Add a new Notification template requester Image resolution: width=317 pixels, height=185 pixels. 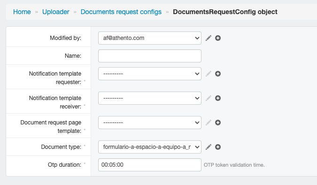pyautogui.click(x=218, y=74)
